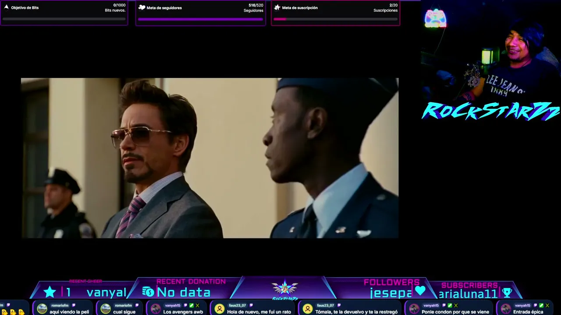Click chat message "Ponle condon por que se viene"
This screenshot has height=315, width=561.
[455, 312]
